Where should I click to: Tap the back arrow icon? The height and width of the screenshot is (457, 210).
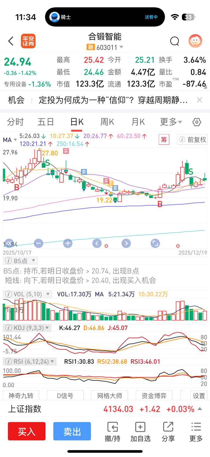pos(11,41)
